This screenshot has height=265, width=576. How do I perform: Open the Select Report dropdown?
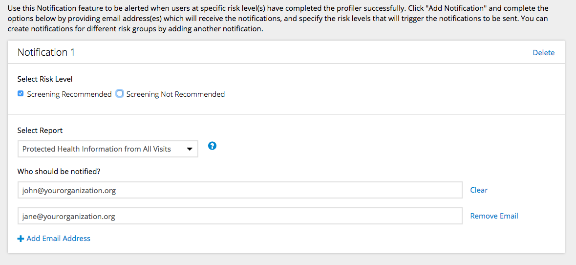click(x=107, y=149)
